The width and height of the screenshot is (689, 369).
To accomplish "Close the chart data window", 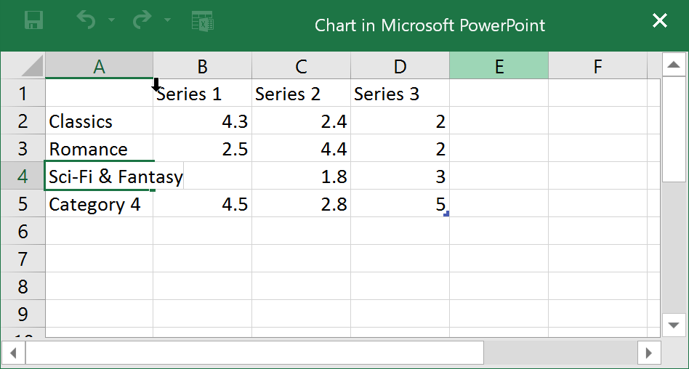I will coord(660,20).
